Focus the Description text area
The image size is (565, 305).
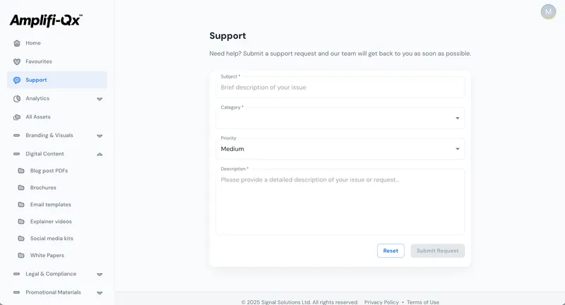pyautogui.click(x=340, y=201)
